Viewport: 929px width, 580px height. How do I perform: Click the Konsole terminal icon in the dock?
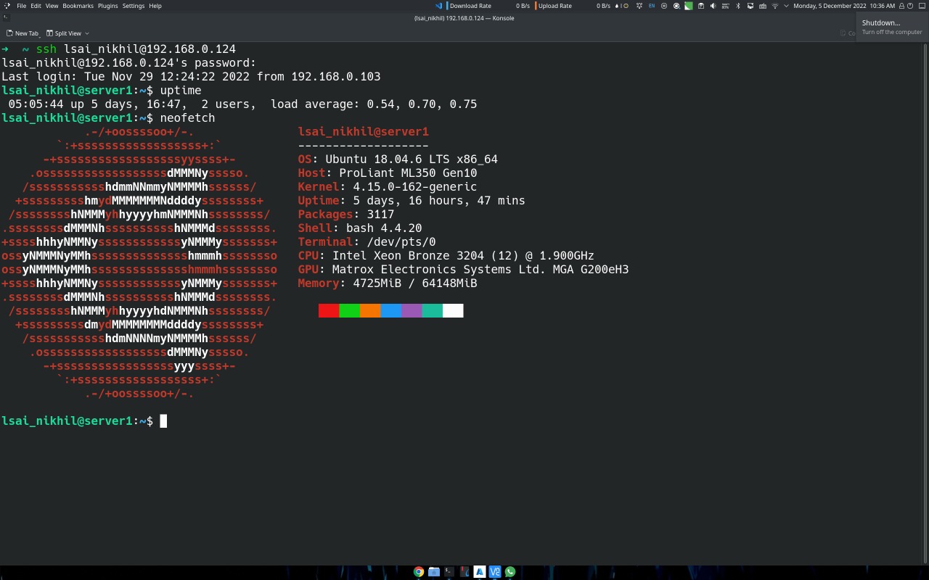(449, 572)
